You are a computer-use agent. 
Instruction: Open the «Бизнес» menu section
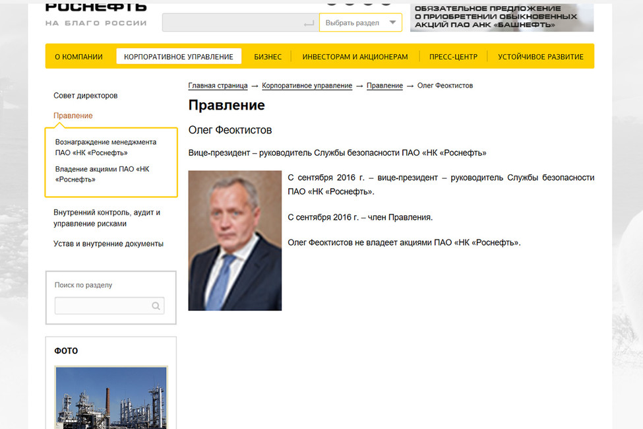[268, 57]
